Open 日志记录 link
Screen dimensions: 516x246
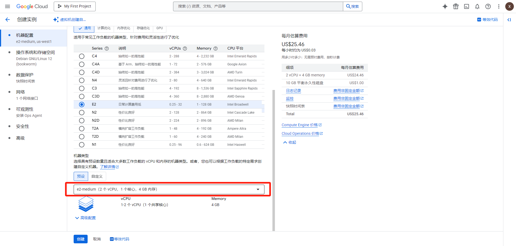pyautogui.click(x=293, y=91)
